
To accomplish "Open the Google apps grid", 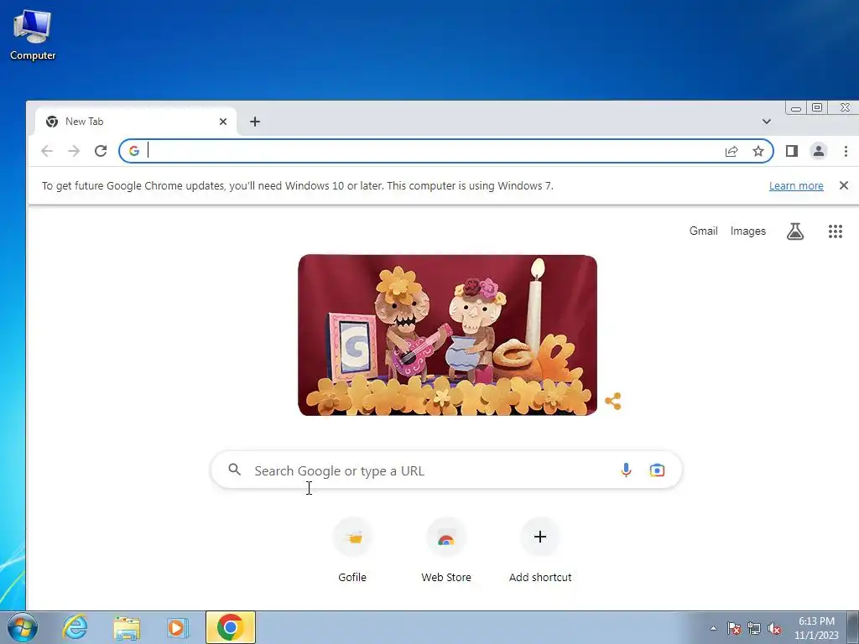I will pyautogui.click(x=835, y=231).
